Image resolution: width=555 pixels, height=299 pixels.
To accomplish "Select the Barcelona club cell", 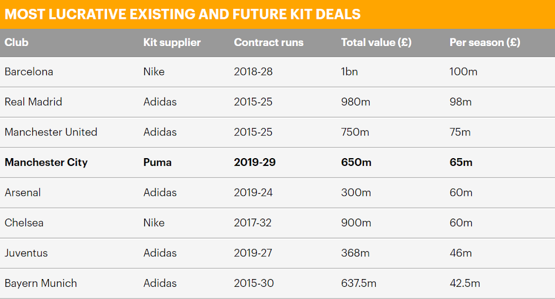I will (x=29, y=72).
